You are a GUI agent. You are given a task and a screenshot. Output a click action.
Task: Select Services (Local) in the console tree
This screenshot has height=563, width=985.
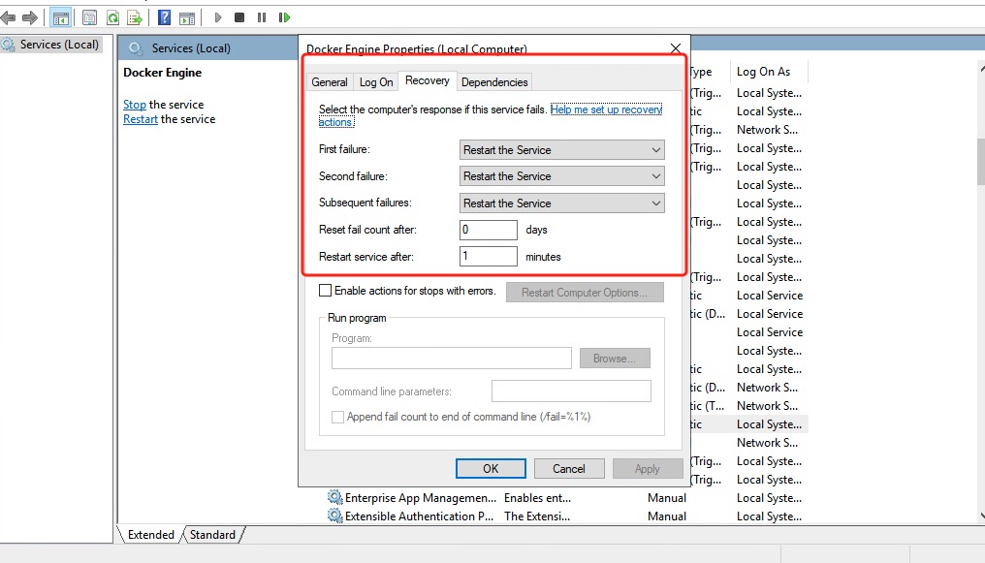coord(59,45)
